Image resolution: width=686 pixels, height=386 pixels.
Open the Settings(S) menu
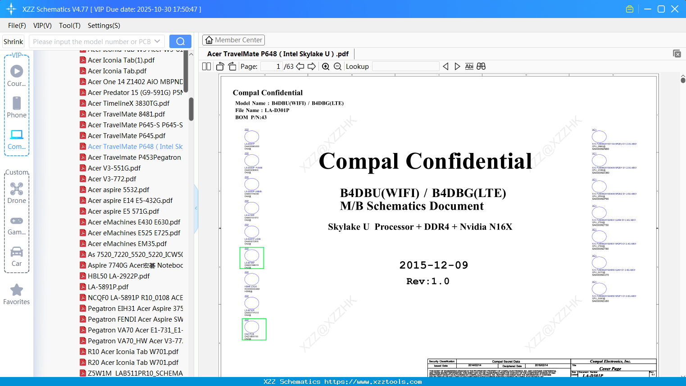[x=104, y=26]
